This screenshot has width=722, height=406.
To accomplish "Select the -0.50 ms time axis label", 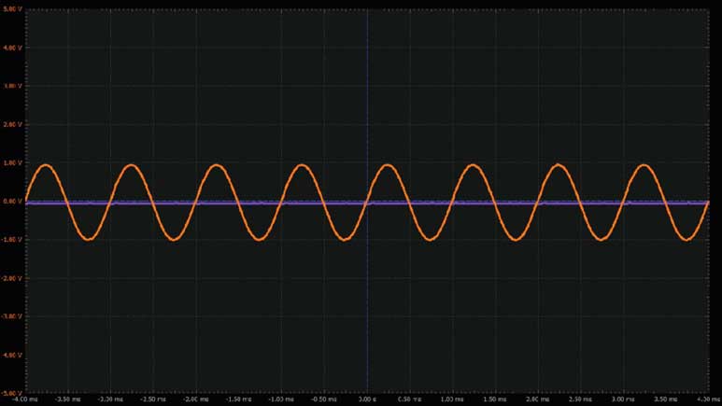I will tap(325, 397).
